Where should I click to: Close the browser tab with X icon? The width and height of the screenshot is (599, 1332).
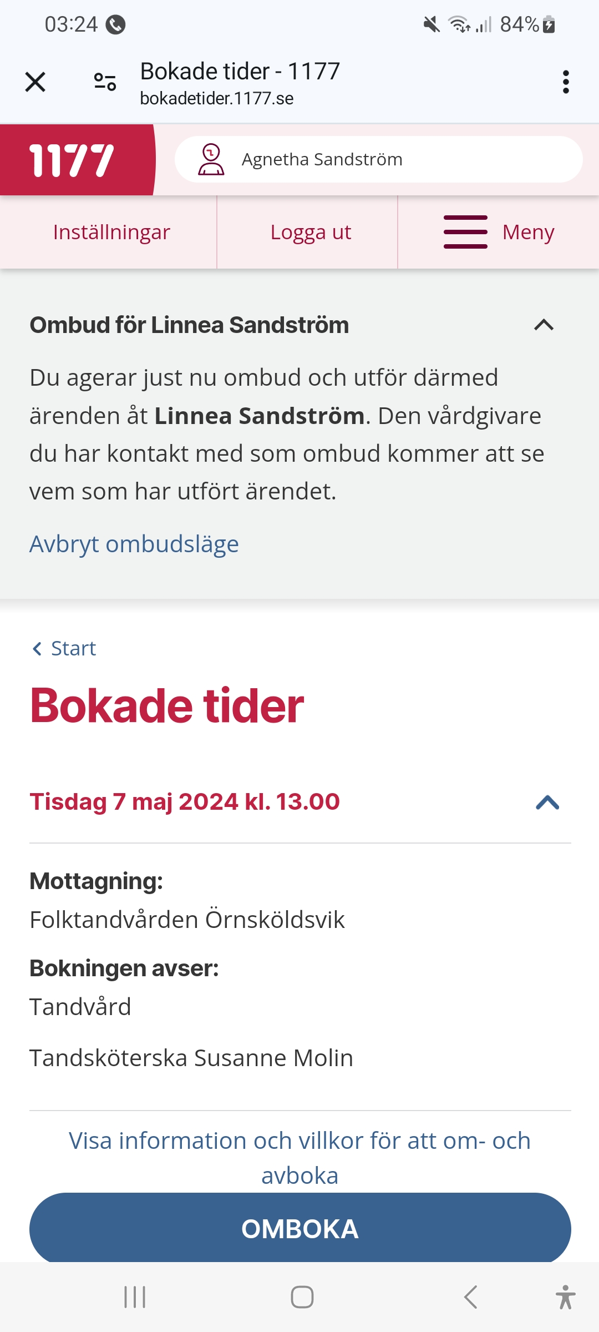point(35,82)
